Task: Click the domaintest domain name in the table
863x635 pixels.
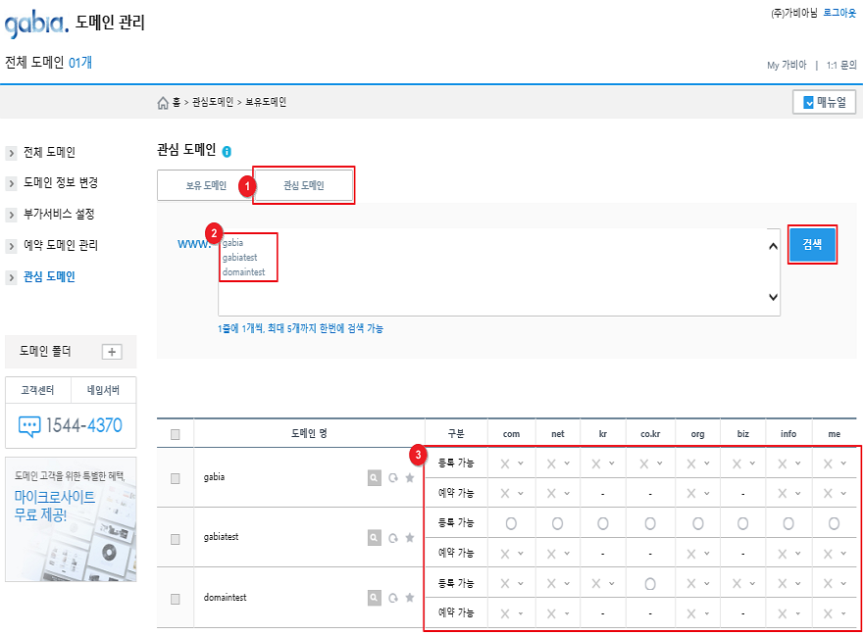Action: coord(226,597)
